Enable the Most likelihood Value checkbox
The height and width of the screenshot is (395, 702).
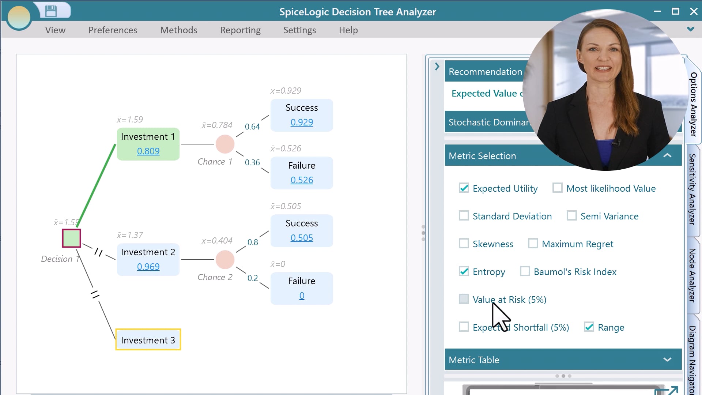click(x=558, y=188)
